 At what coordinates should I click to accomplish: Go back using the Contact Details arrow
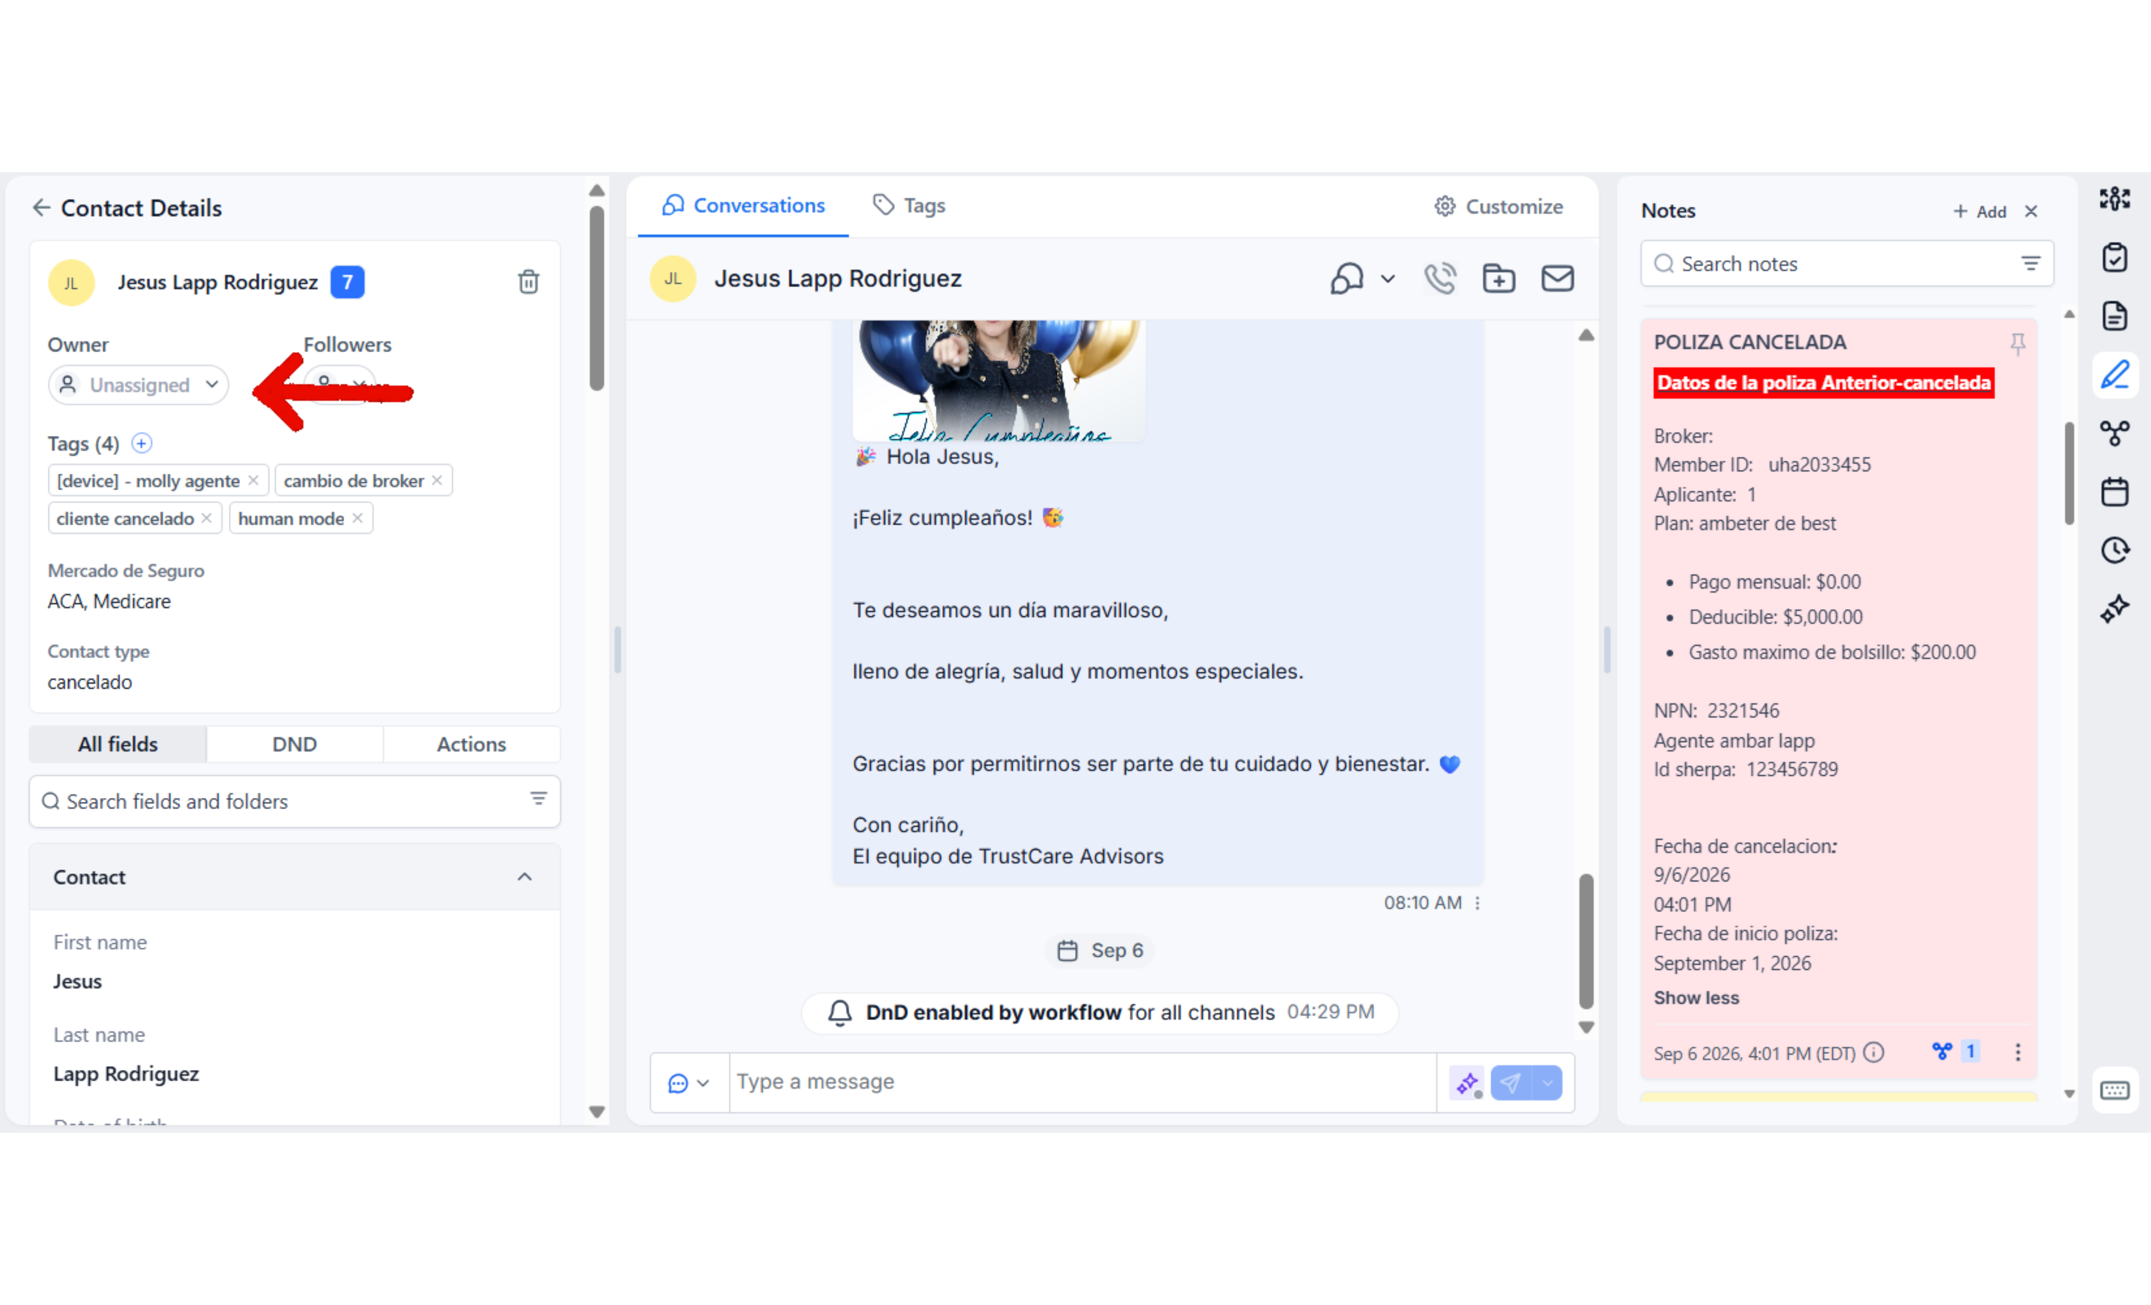pos(41,208)
